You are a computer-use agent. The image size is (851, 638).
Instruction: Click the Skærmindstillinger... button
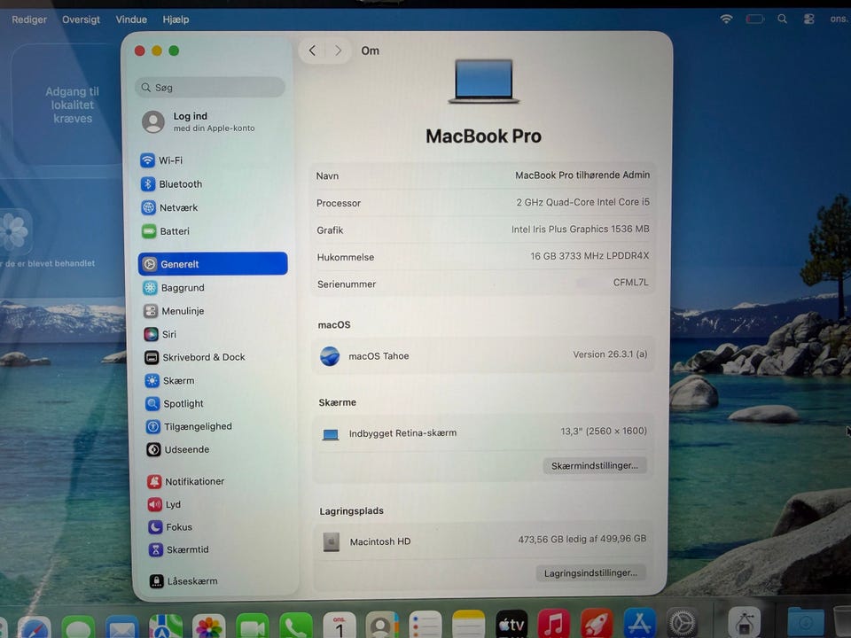594,465
